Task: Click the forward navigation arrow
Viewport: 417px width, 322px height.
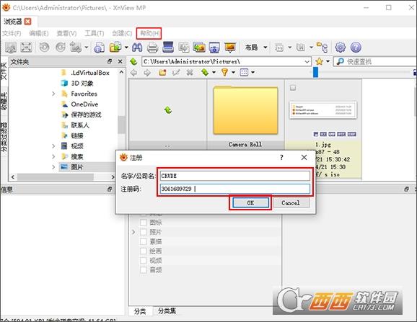Action: point(147,73)
